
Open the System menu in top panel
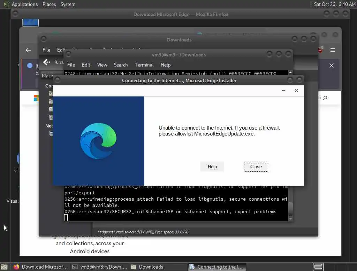tap(68, 4)
